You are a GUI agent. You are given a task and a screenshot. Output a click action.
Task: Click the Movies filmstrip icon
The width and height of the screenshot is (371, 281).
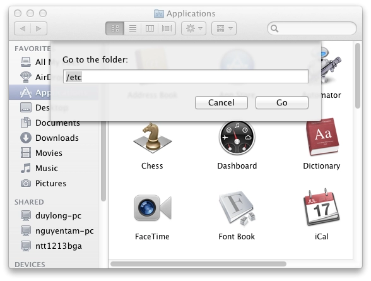click(25, 153)
